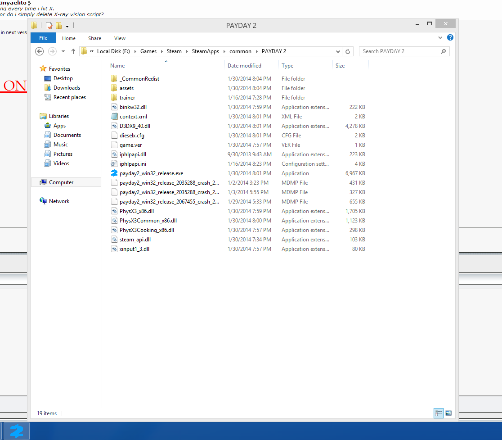Screen dimensions: 502x440
Task: Expand the arrow after common breadcrumb
Action: (x=256, y=51)
